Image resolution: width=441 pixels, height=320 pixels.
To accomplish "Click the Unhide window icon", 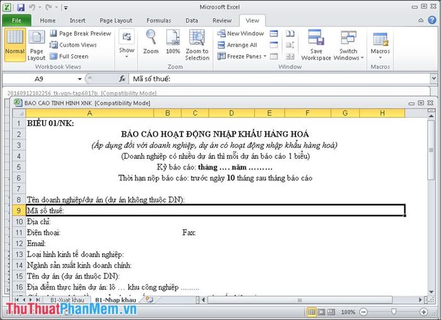I will pos(273,57).
